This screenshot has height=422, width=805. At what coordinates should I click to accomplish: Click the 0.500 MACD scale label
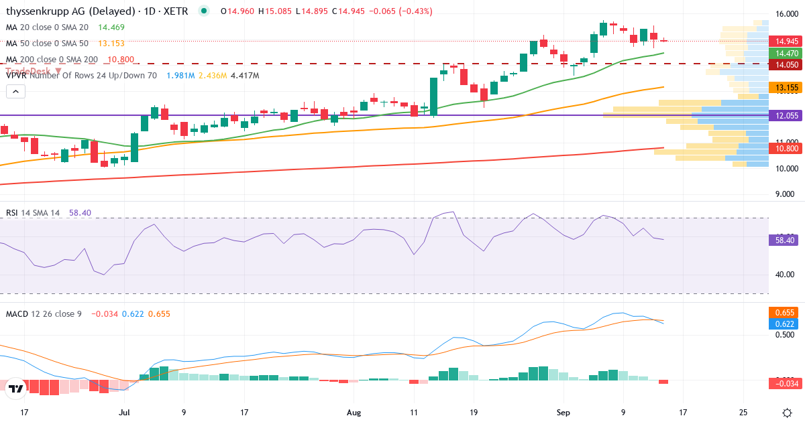(786, 335)
